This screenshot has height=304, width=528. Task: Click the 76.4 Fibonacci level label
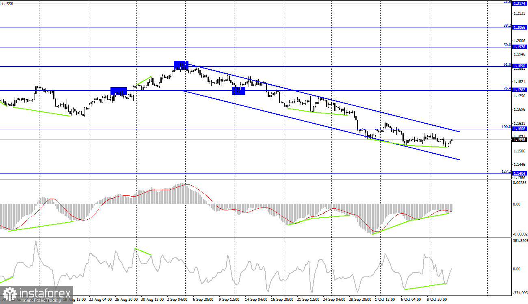tap(507, 88)
